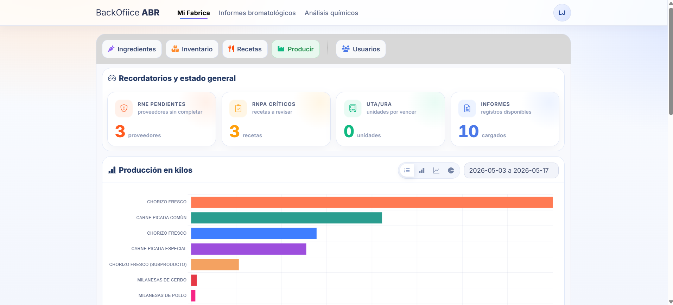This screenshot has width=673, height=305.
Task: Click the "Producción en kilos" heading
Action: pos(155,170)
